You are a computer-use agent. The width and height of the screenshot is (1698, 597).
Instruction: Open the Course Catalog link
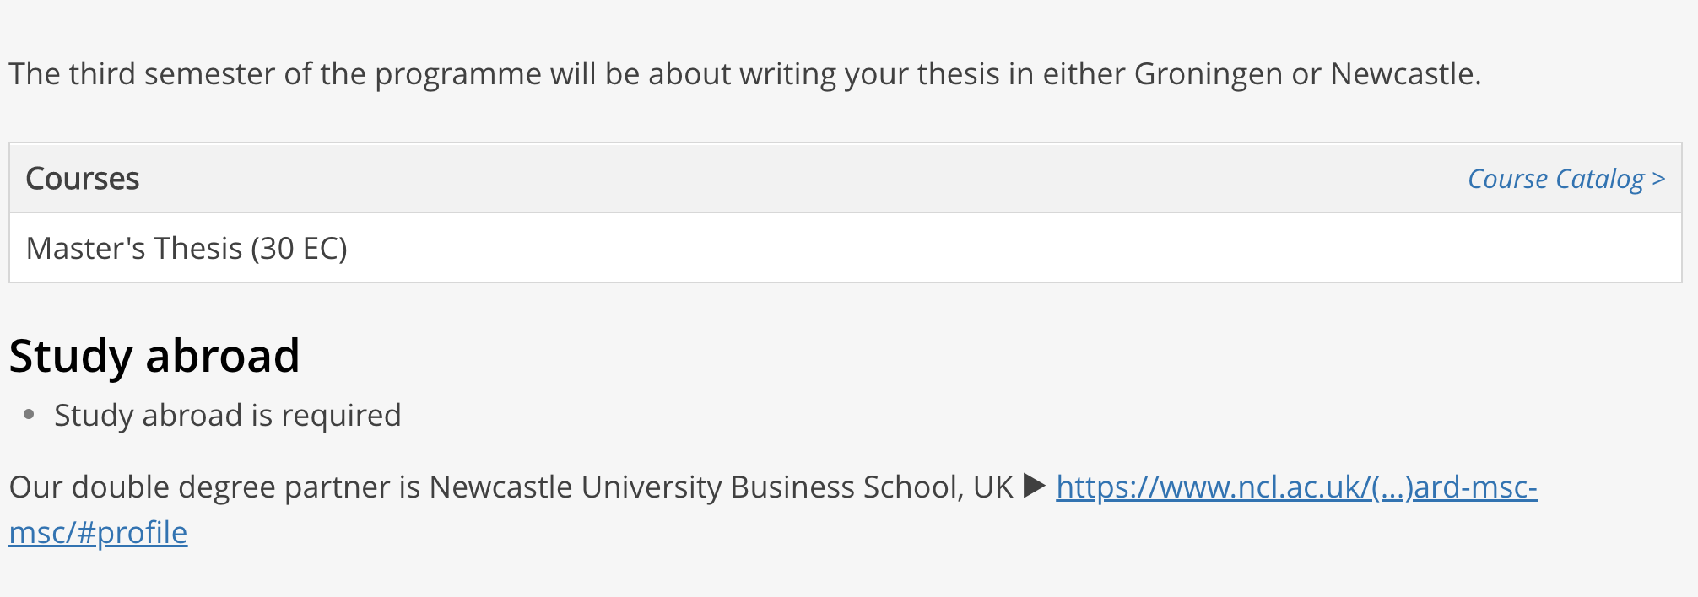tap(1566, 179)
